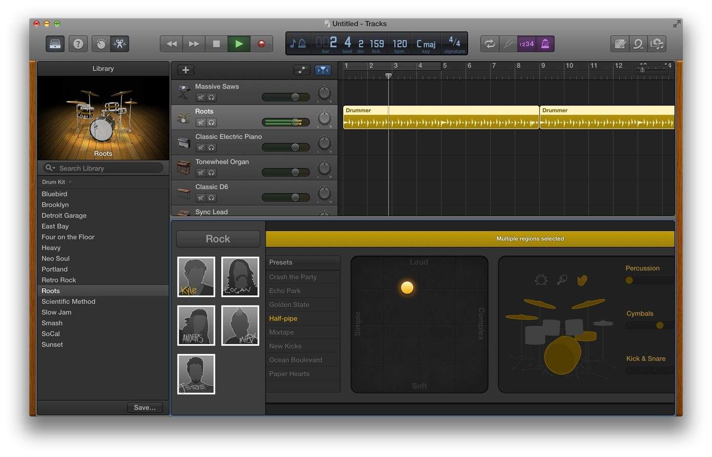The width and height of the screenshot is (712, 457).
Task: Click the add track plus button
Action: pyautogui.click(x=185, y=70)
